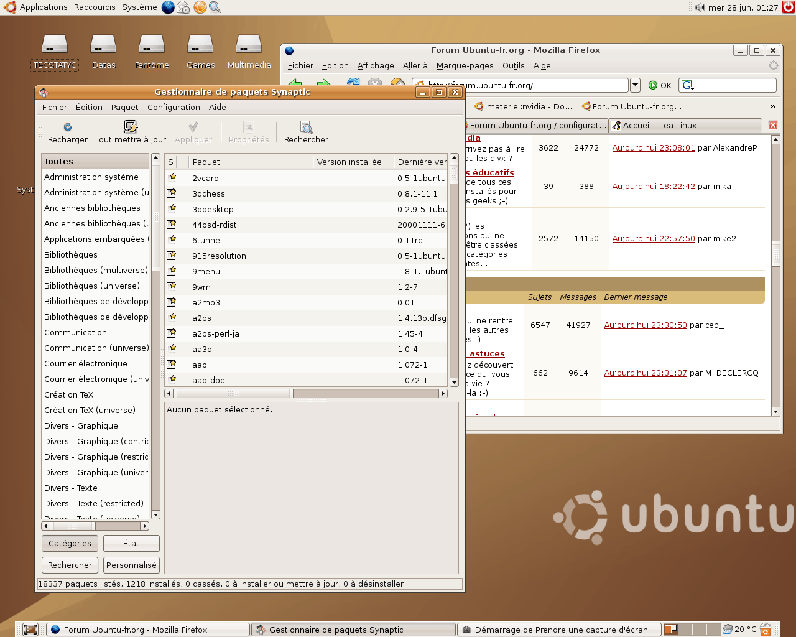This screenshot has height=637, width=796.
Task: Open Aujourd'hui 23:31:07 forum link
Action: [646, 373]
